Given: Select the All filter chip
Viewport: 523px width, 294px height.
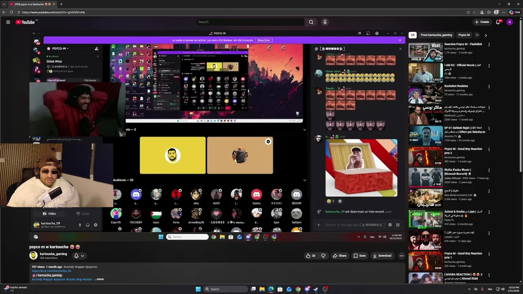Looking at the screenshot, I should 413,35.
